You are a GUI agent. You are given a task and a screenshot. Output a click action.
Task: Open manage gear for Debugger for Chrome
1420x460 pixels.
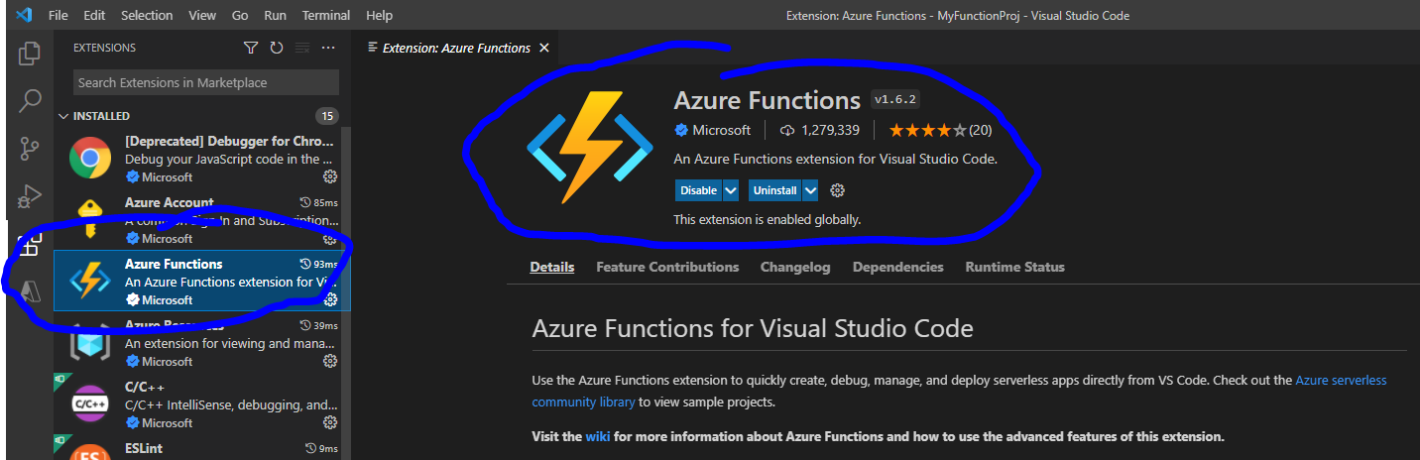pyautogui.click(x=330, y=176)
